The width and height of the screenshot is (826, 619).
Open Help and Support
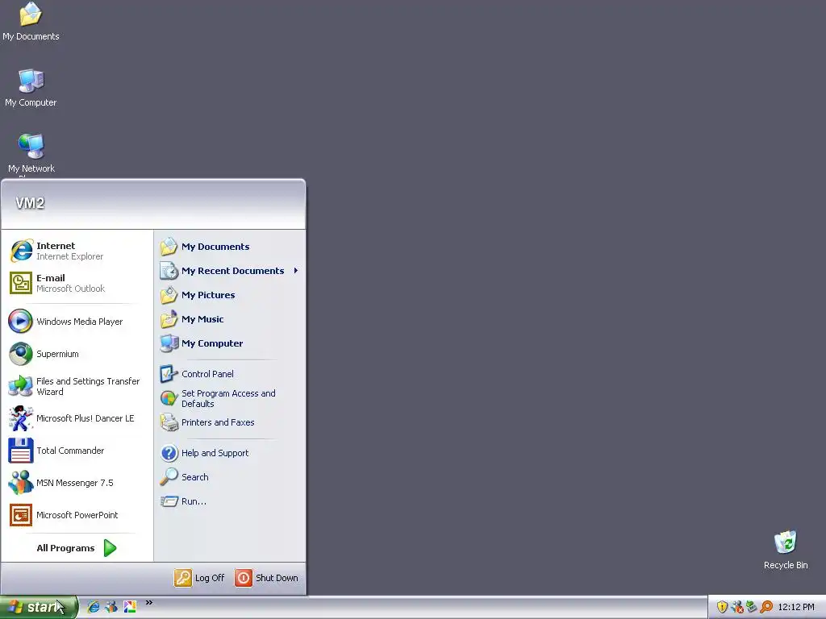tap(230, 453)
